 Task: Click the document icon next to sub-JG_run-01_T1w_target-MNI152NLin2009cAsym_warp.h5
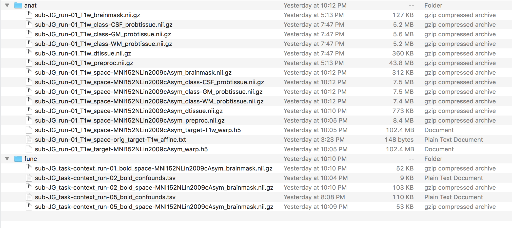pos(29,149)
